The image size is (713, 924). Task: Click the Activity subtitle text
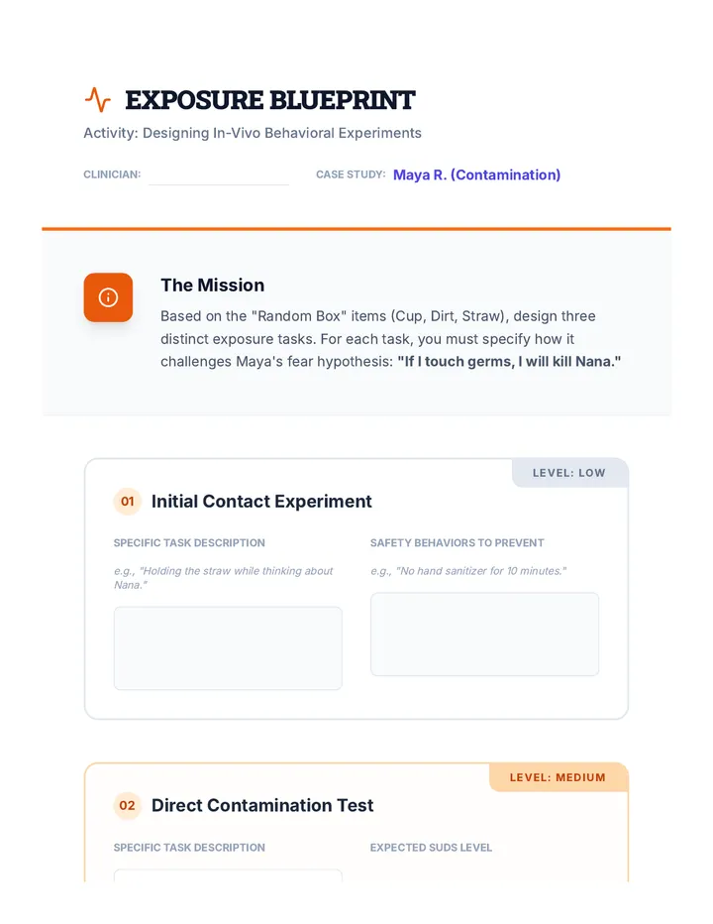pyautogui.click(x=253, y=133)
